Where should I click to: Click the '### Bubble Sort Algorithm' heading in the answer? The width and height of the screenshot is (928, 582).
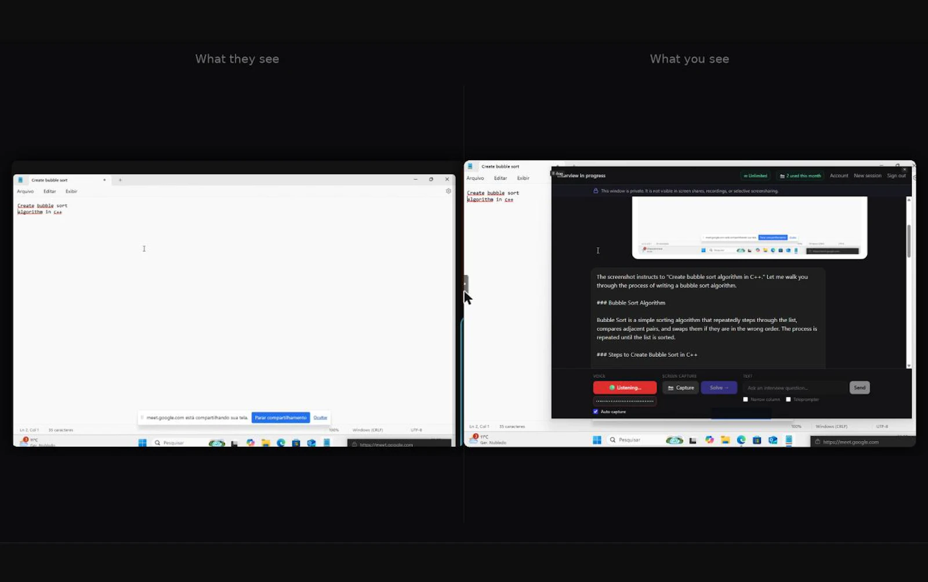pos(631,303)
